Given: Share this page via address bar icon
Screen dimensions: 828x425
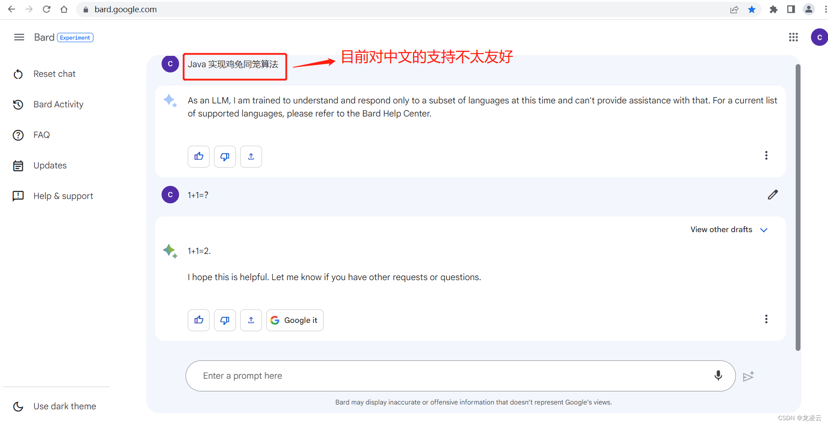Looking at the screenshot, I should [x=734, y=10].
